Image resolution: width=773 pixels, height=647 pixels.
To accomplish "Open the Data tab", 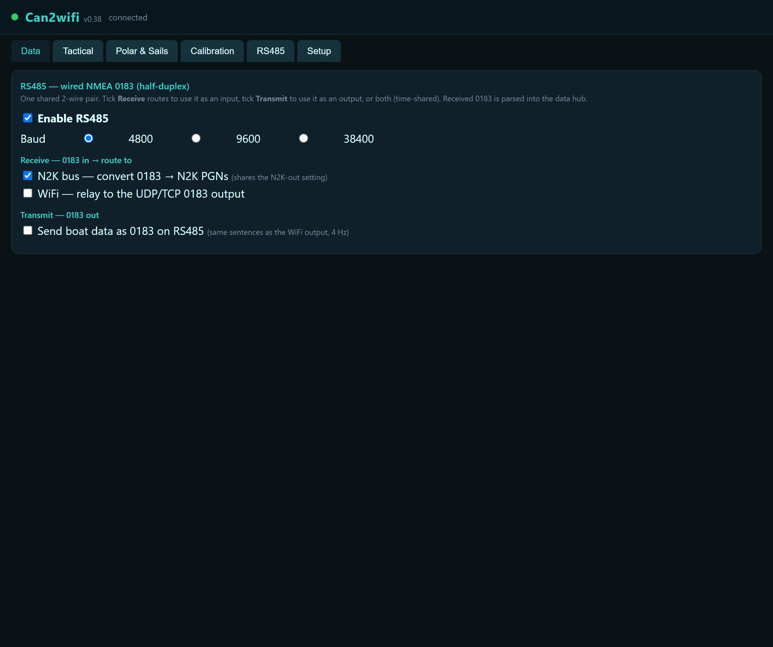I will pyautogui.click(x=31, y=51).
